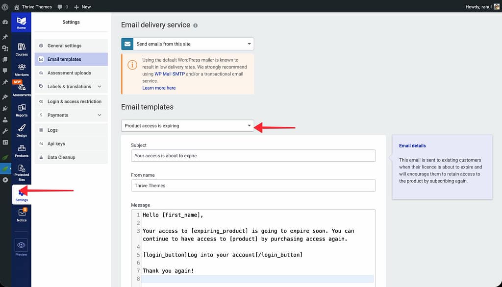Click the Subject input field
Image resolution: width=502 pixels, height=287 pixels.
[x=253, y=156]
